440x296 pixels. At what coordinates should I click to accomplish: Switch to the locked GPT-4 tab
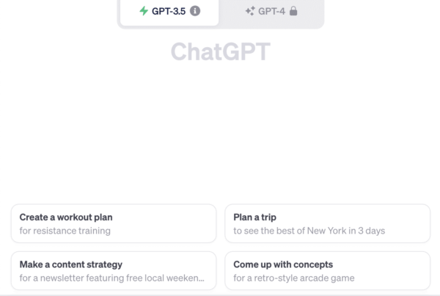271,12
